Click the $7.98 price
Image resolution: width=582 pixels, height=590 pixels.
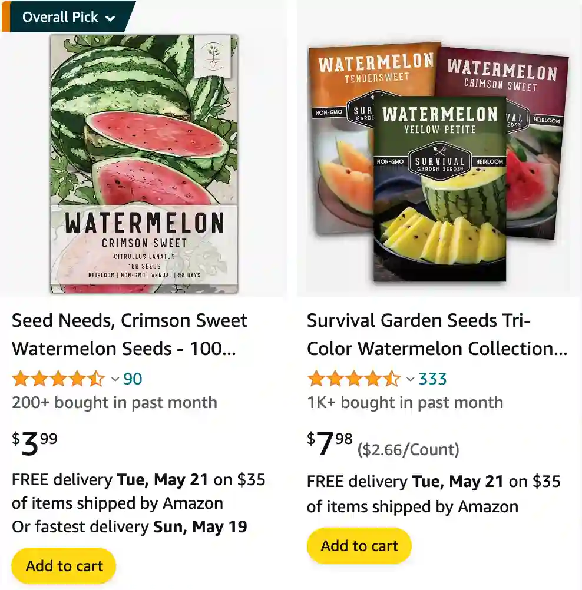330,443
